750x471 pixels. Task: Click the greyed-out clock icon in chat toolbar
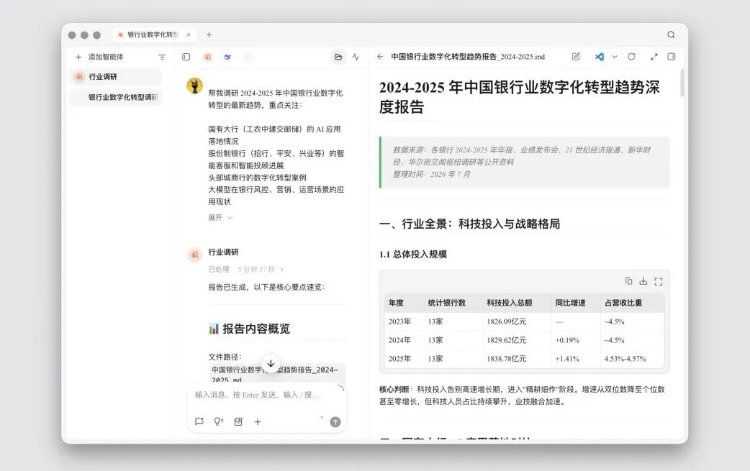[x=248, y=57]
